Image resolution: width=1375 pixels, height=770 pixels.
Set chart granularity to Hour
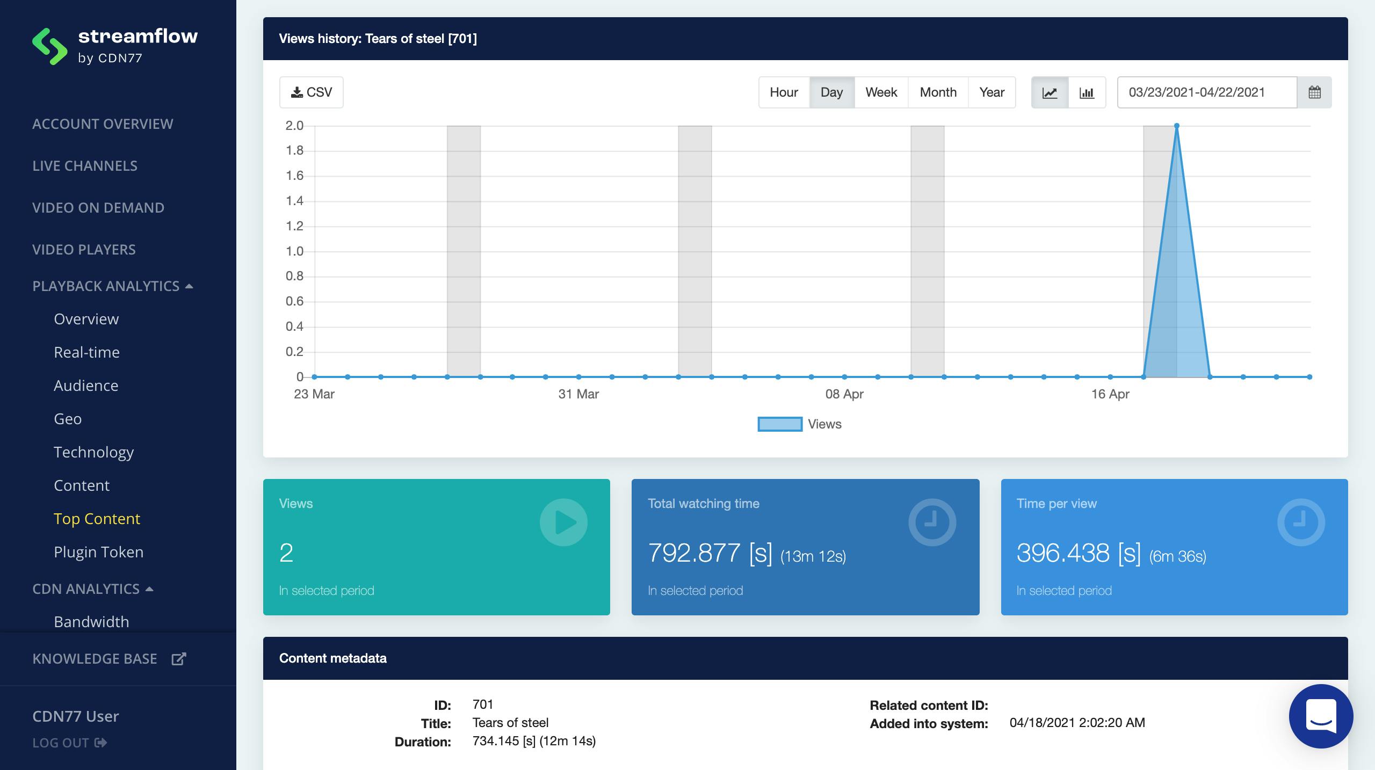(784, 92)
